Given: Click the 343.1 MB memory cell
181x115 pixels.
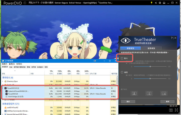Looking at the screenshot, I should point(58,88).
